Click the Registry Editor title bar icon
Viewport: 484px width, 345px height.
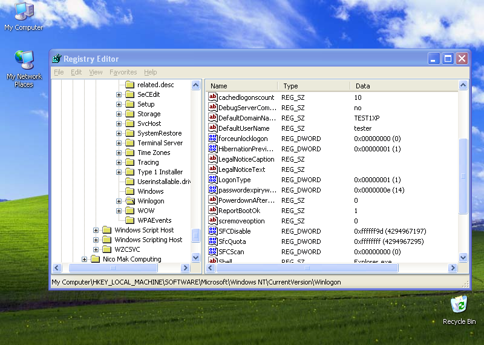[x=56, y=58]
